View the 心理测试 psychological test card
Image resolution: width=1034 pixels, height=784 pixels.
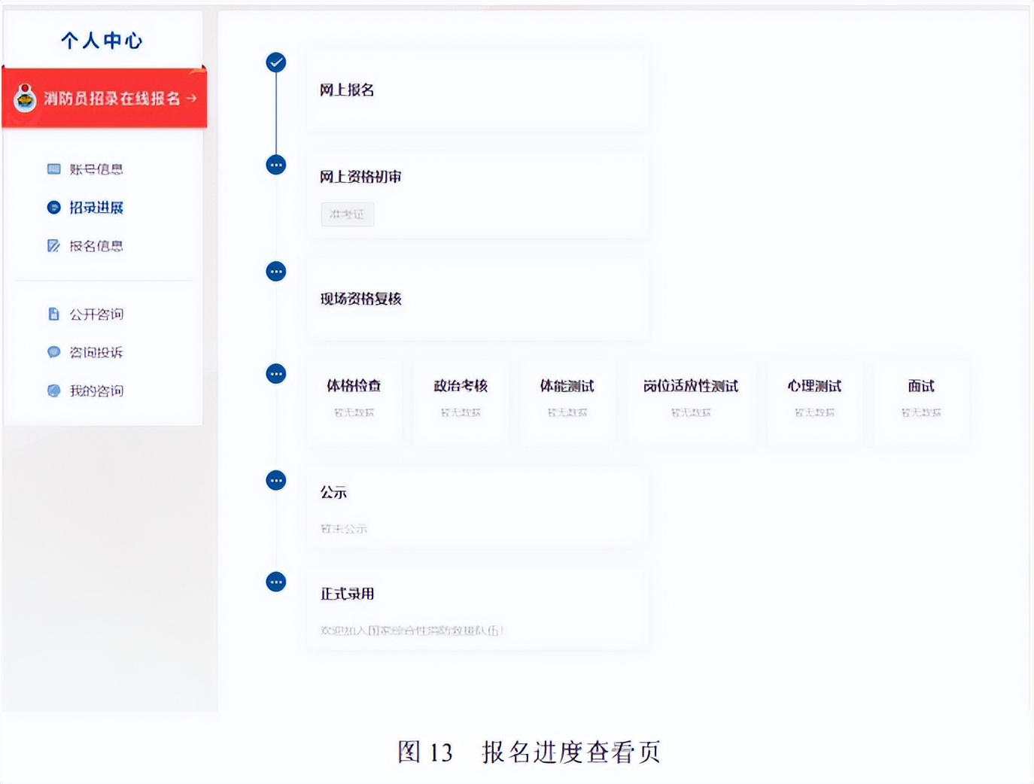(x=815, y=400)
